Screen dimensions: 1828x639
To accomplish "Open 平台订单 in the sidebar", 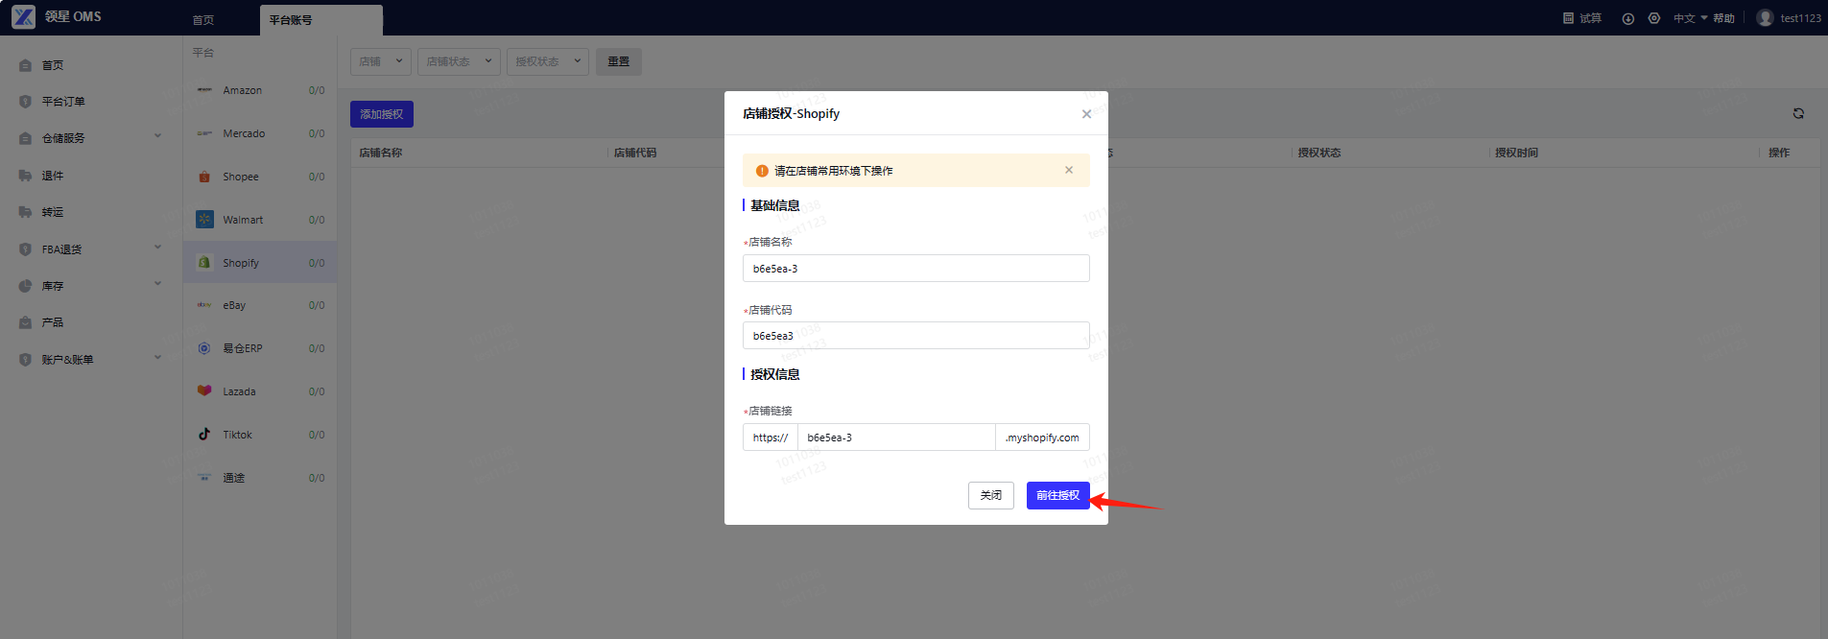I will (63, 102).
